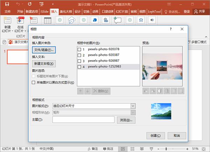Image resolution: width=210 pixels, height=152 pixels.
Task: Fit slide to window in status bar
Action: (204, 149)
